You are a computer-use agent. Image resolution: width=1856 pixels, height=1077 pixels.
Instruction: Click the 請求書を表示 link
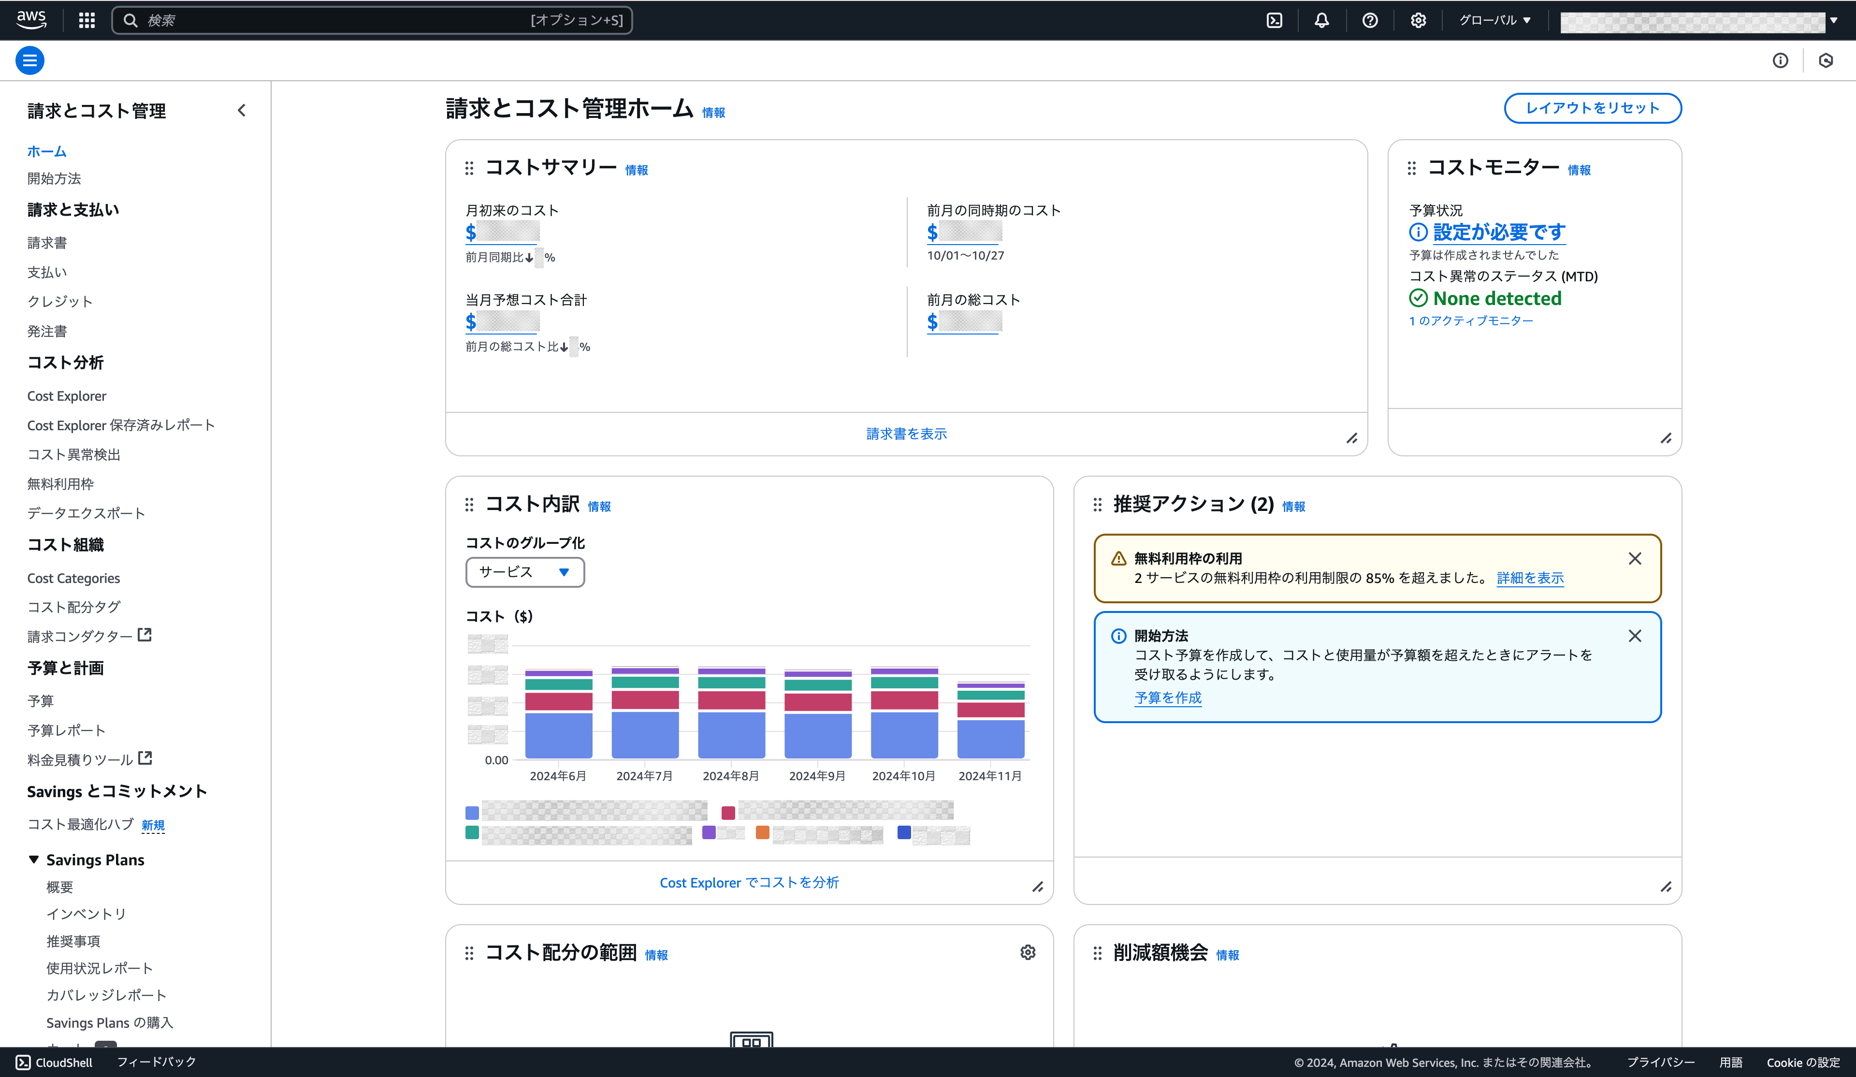(x=907, y=434)
